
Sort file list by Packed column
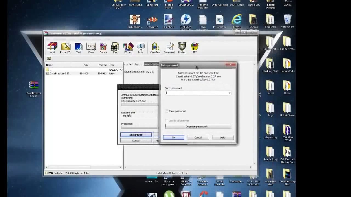tap(99, 65)
